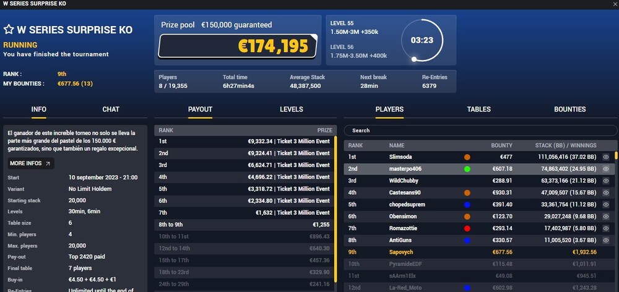Screen dimensions: 619x292
Task: Sort by STACK (BB) / WINNINGS header
Action: [566, 145]
